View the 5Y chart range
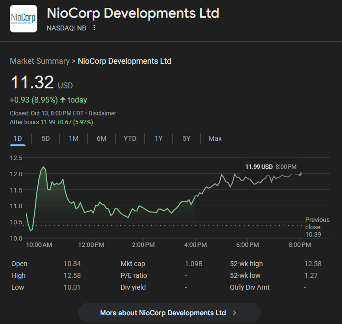This screenshot has height=324, width=342. [x=186, y=138]
